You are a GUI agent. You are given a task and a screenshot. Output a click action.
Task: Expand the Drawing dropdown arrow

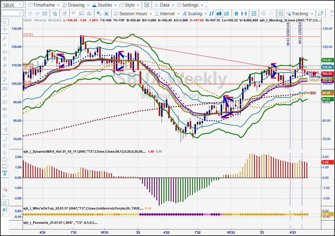pos(88,5)
